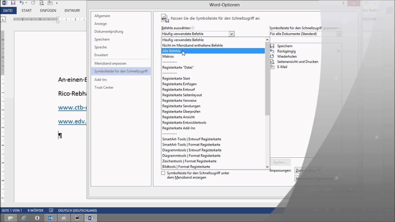Choose 'Registerkarte Start' entry
Image resolution: width=395 pixels, height=222 pixels.
coord(213,79)
